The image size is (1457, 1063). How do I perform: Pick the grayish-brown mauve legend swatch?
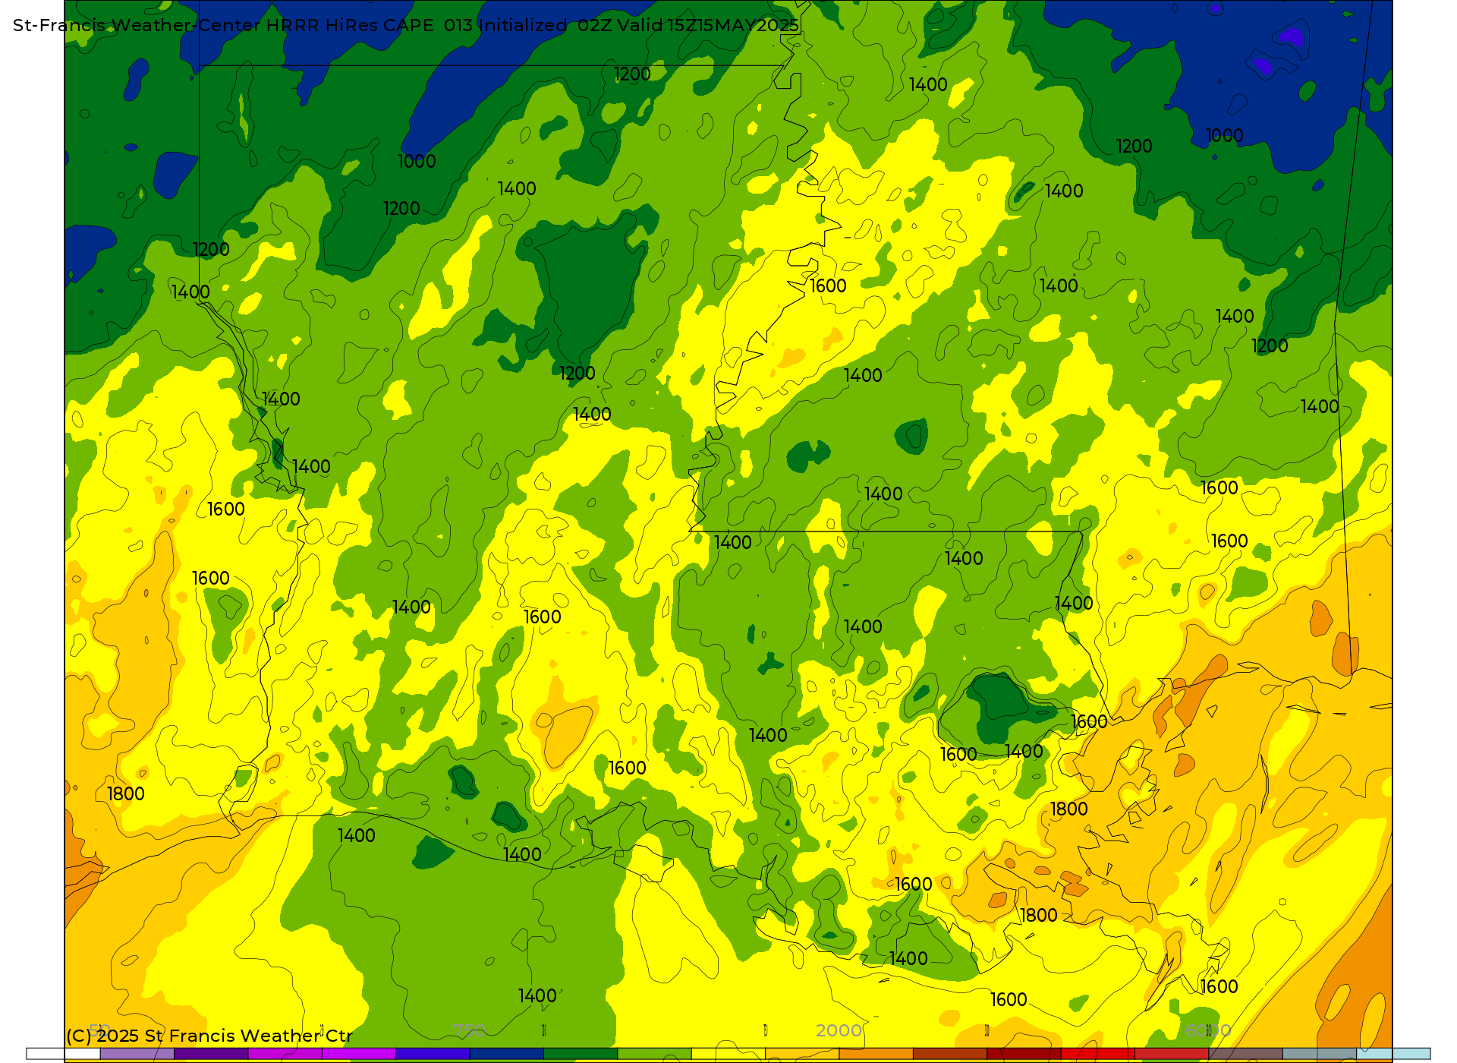(x=1245, y=1054)
